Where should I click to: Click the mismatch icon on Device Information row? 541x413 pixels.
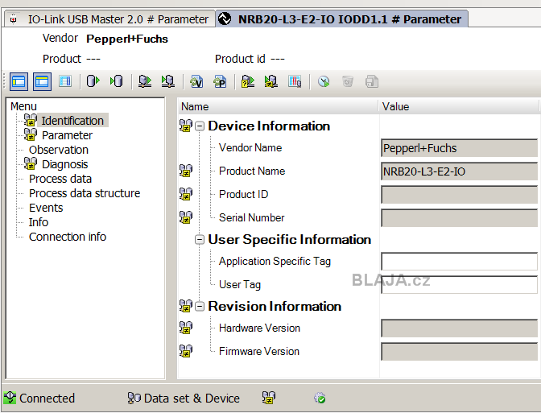186,126
